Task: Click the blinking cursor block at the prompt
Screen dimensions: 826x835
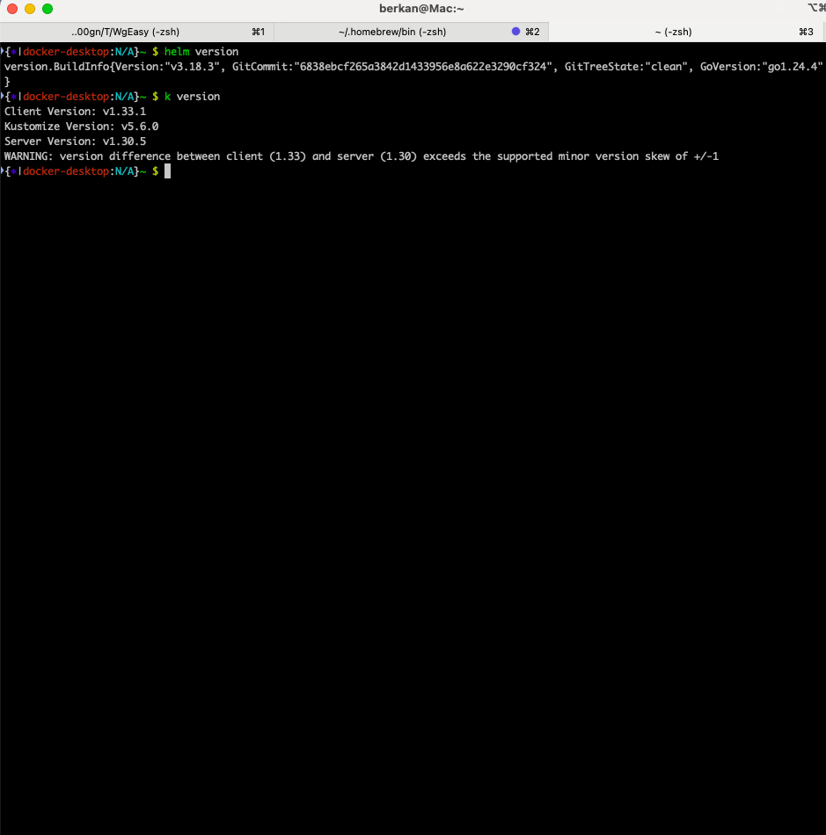Action: coord(167,171)
